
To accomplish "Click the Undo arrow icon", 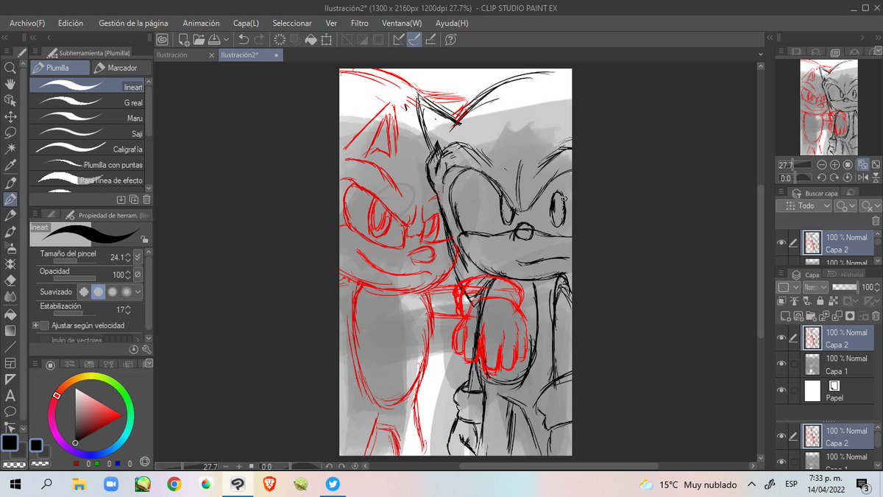I will pyautogui.click(x=244, y=40).
